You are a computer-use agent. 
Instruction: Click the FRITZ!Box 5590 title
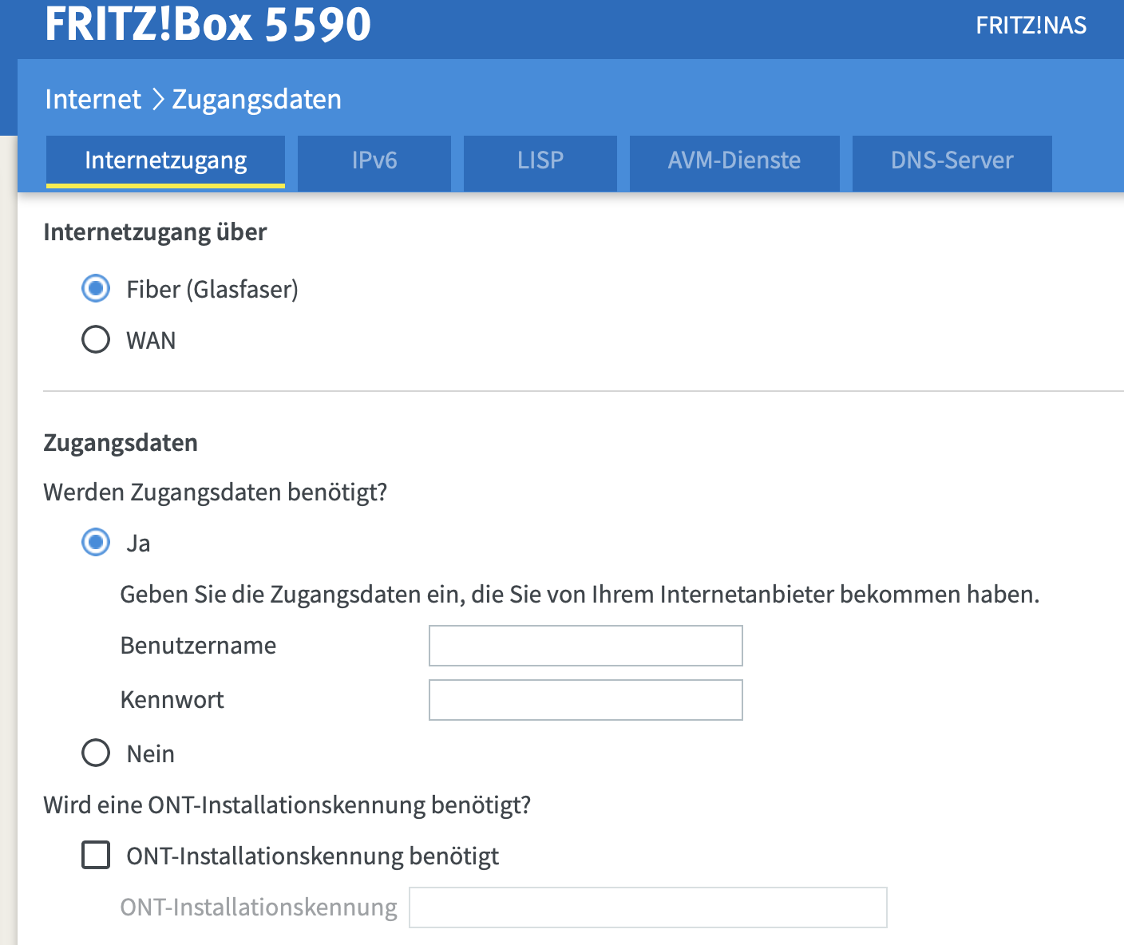208,24
